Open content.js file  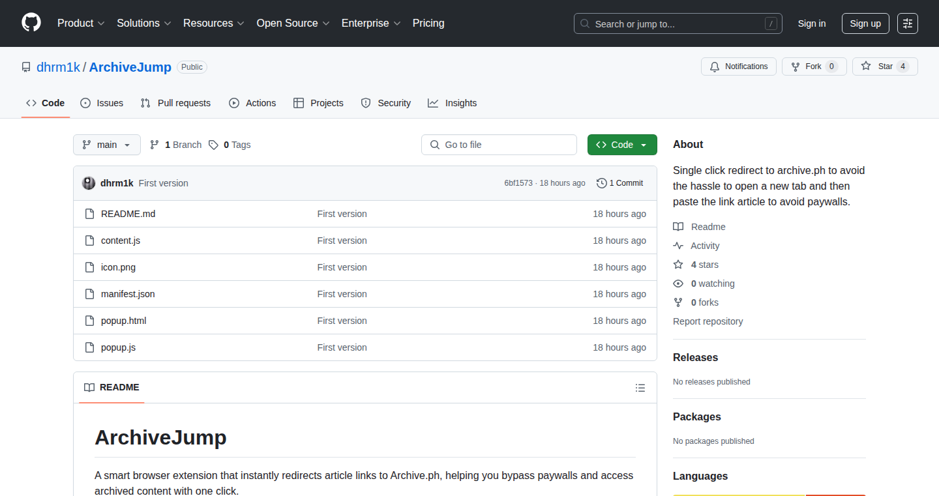tap(121, 241)
